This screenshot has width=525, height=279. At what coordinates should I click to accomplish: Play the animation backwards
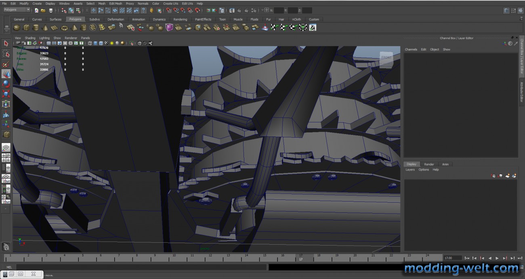pyautogui.click(x=489, y=258)
